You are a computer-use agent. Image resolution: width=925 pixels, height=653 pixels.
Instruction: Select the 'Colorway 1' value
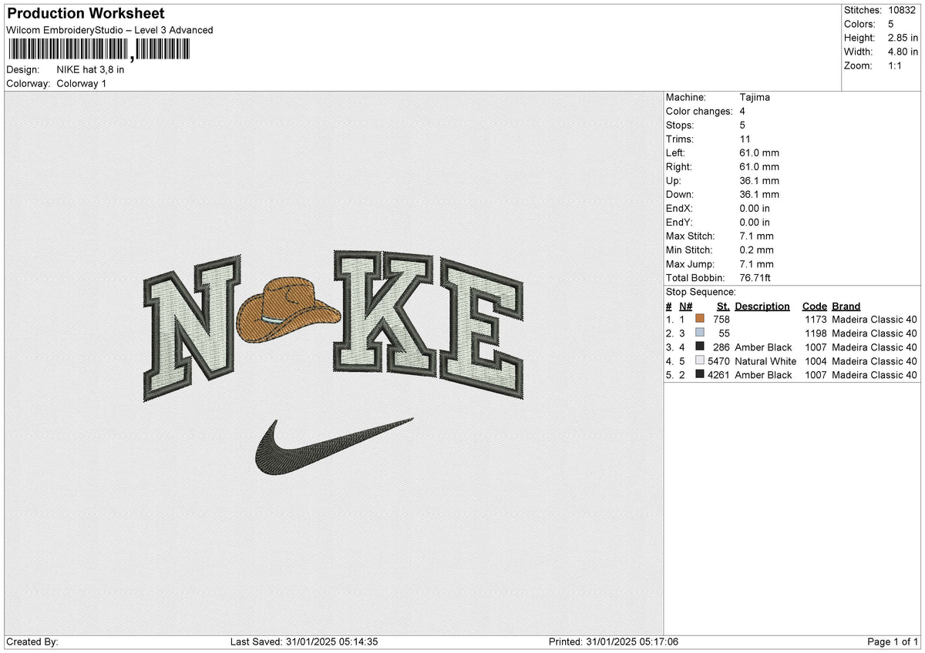click(82, 83)
